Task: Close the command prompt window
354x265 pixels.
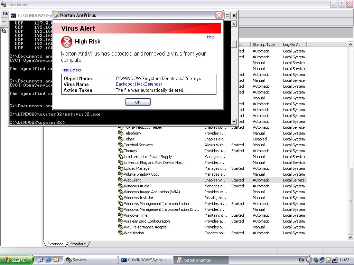Action: pyautogui.click(x=234, y=16)
